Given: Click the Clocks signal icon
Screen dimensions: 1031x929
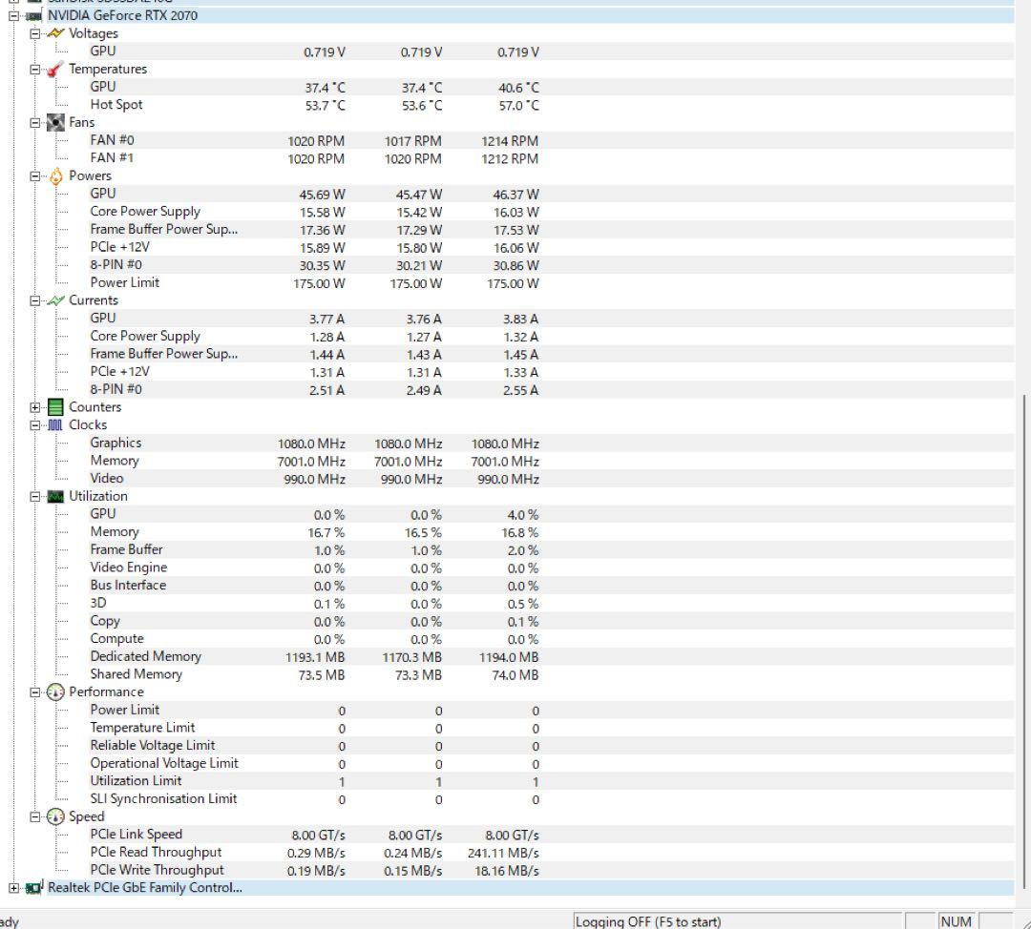Looking at the screenshot, I should (x=55, y=425).
